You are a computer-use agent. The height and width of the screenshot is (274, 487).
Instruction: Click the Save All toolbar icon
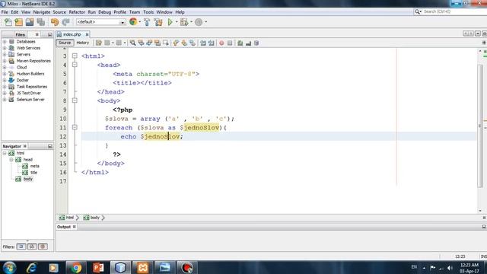click(41, 22)
